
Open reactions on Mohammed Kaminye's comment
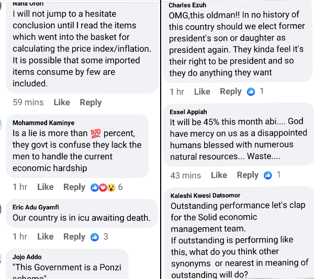[107, 187]
